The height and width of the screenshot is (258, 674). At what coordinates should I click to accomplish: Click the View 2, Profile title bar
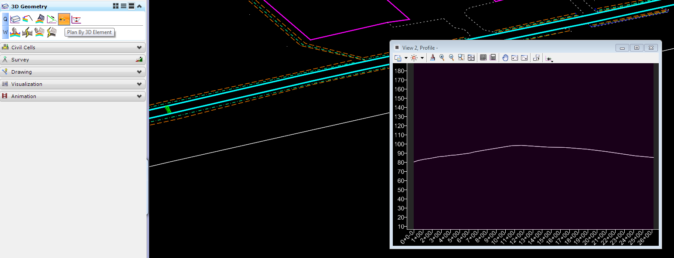click(525, 48)
